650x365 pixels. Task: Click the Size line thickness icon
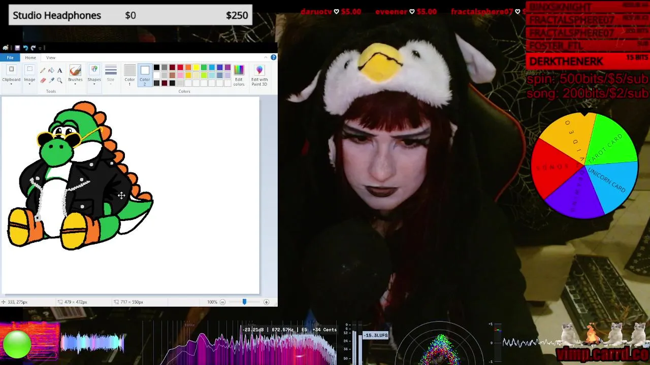click(111, 70)
